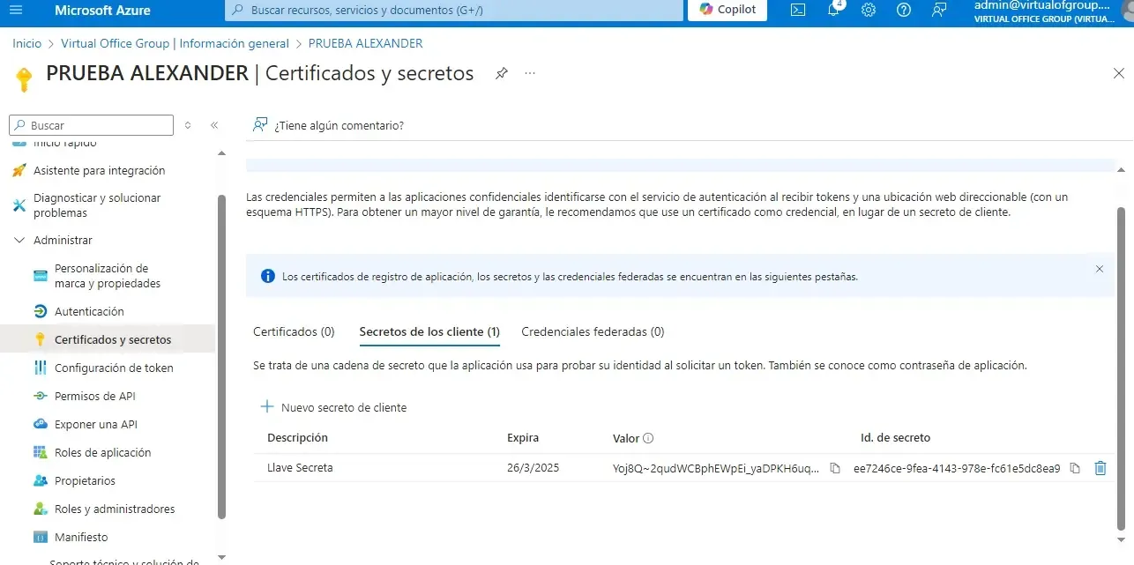Open the Copilot button

coord(727,10)
